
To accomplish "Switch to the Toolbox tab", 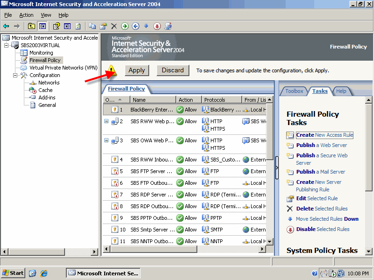I will [x=294, y=91].
